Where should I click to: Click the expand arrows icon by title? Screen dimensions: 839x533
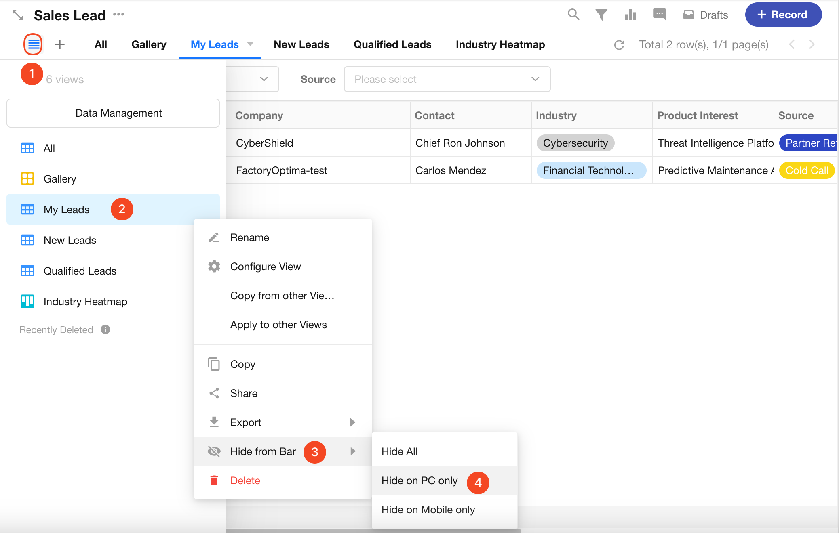point(18,15)
